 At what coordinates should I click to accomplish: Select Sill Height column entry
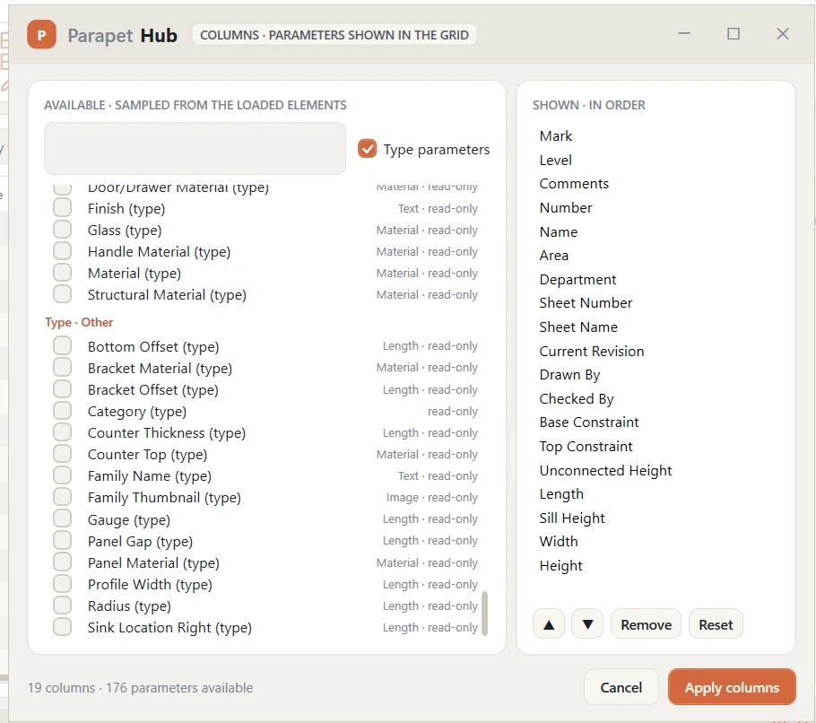point(572,518)
